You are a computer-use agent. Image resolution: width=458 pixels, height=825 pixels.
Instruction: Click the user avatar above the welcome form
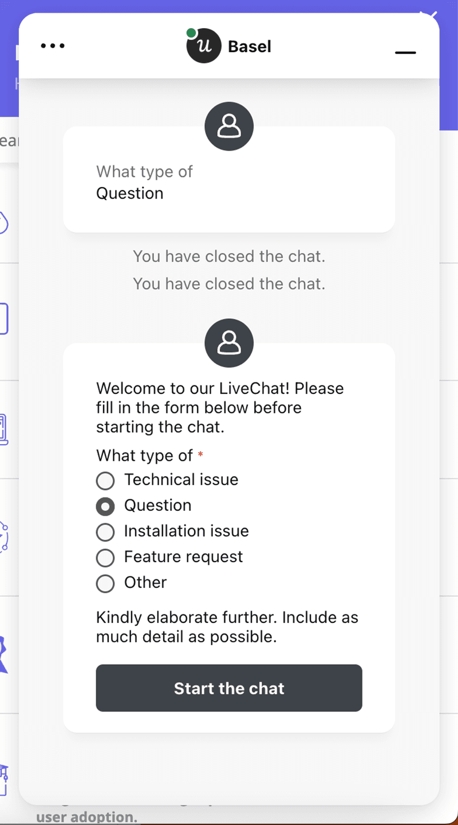tap(229, 343)
